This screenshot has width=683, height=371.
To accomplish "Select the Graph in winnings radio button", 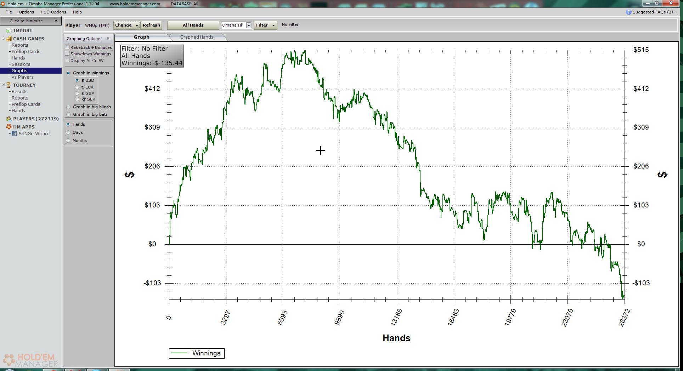I will coord(68,73).
